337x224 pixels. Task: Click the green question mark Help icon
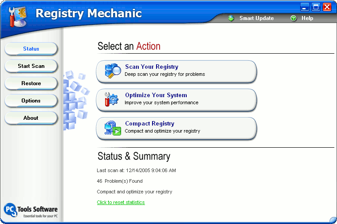click(x=293, y=18)
